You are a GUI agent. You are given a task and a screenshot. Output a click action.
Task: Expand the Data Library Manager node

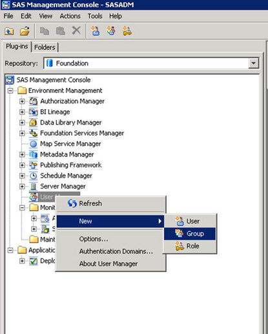[22, 123]
